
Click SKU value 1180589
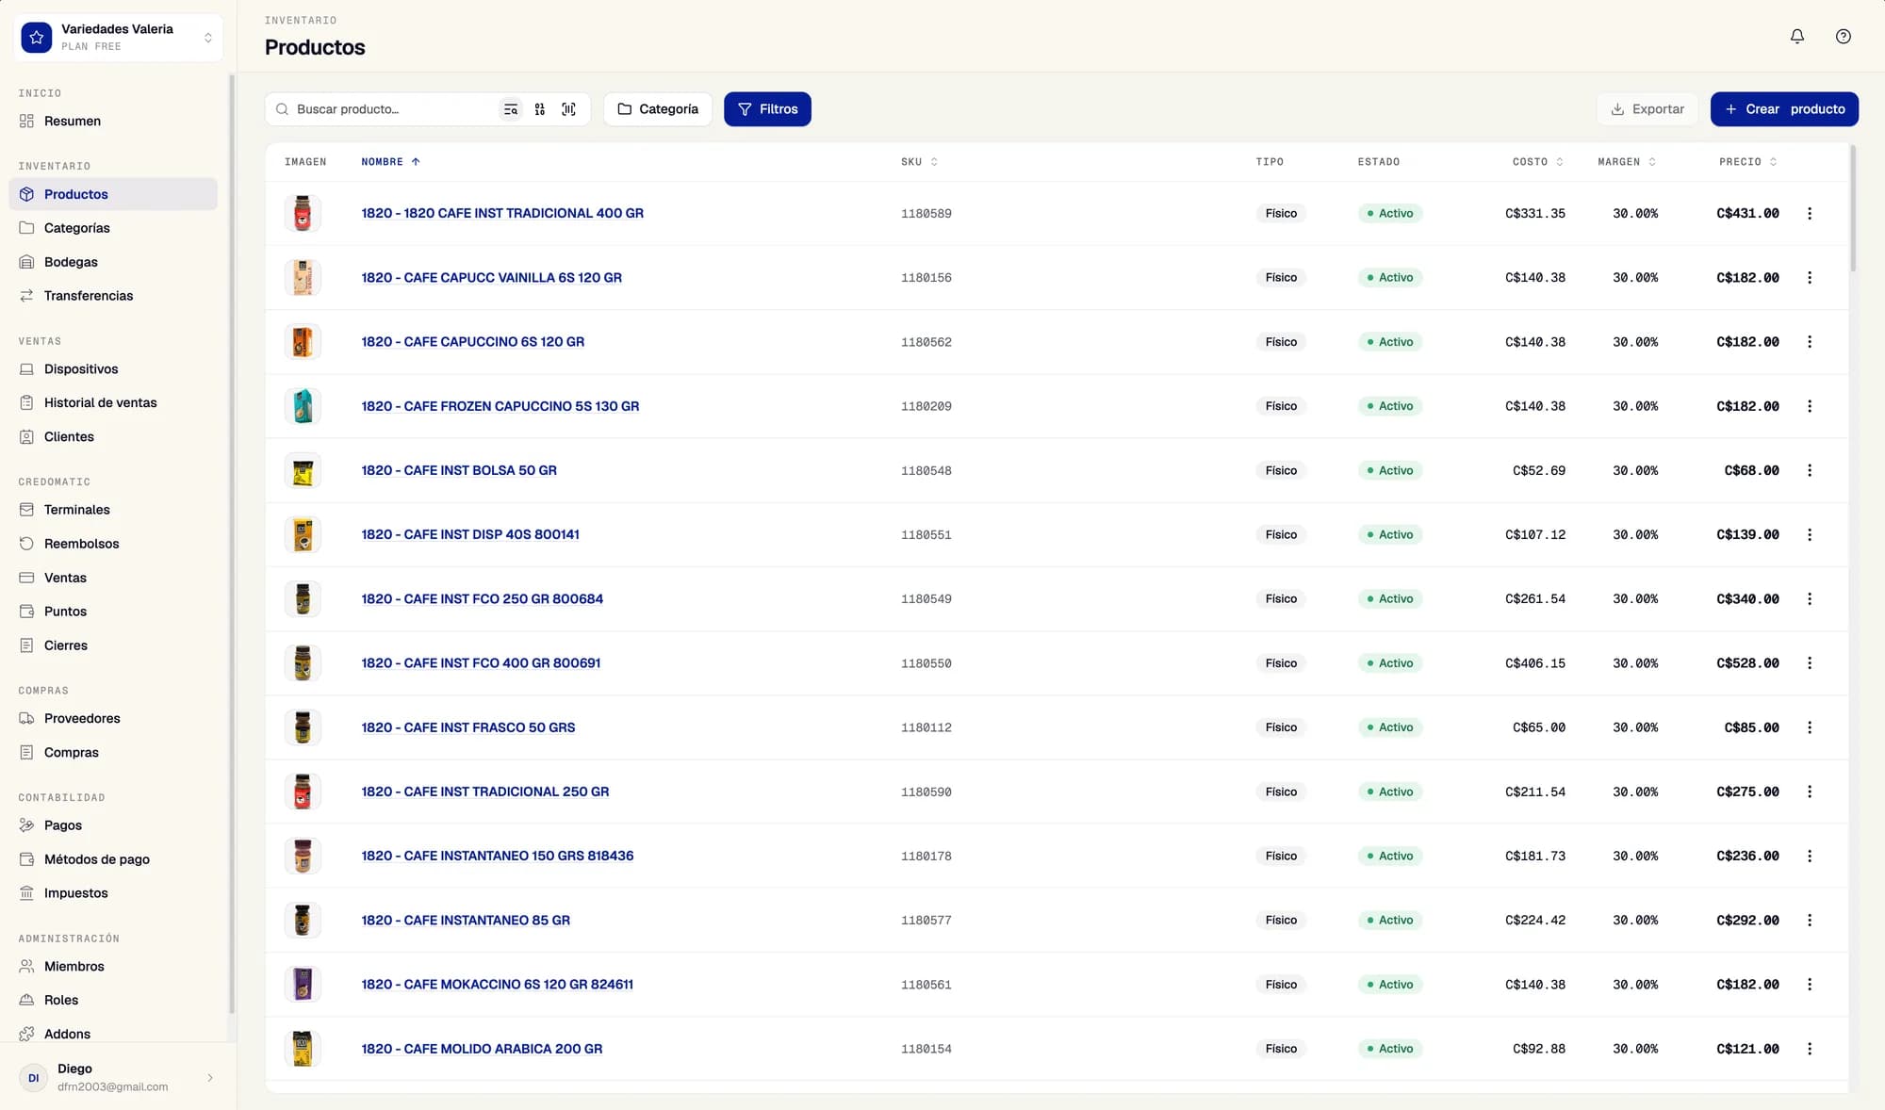pos(926,214)
